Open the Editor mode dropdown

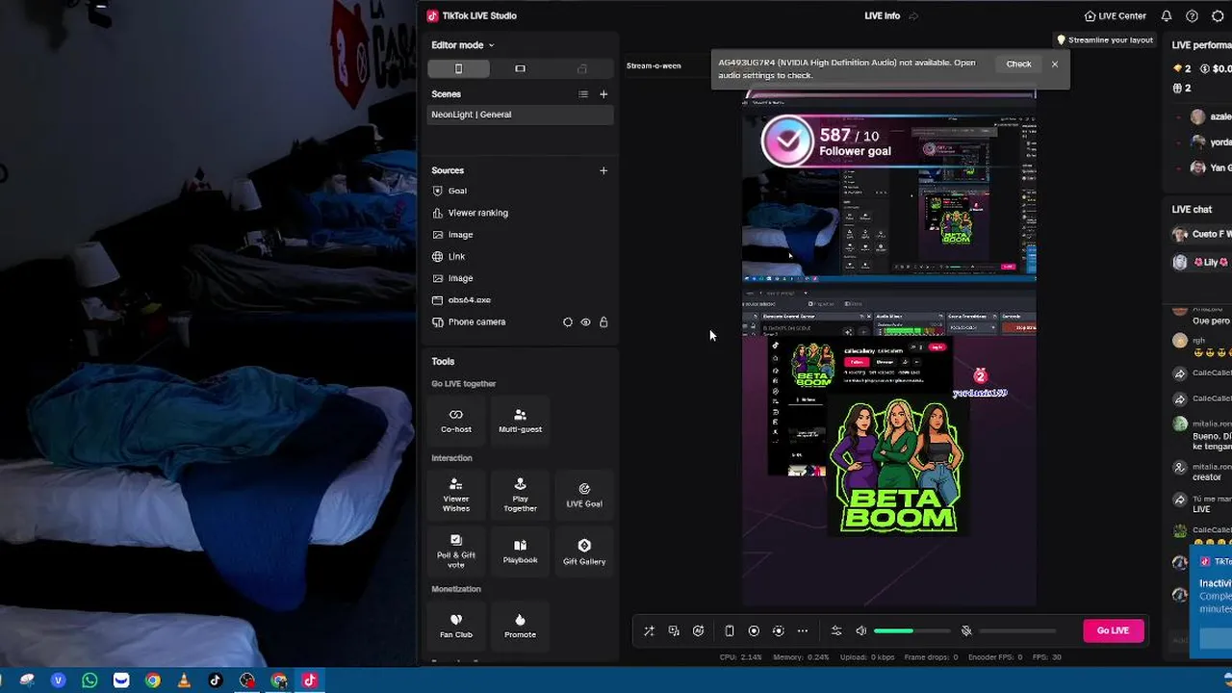pyautogui.click(x=462, y=45)
